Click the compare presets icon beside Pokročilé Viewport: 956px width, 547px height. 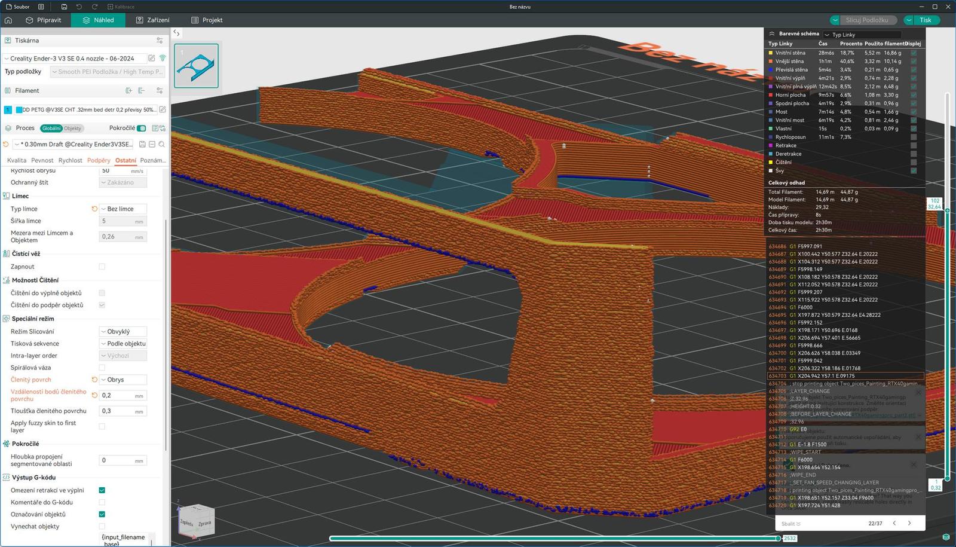(x=163, y=128)
